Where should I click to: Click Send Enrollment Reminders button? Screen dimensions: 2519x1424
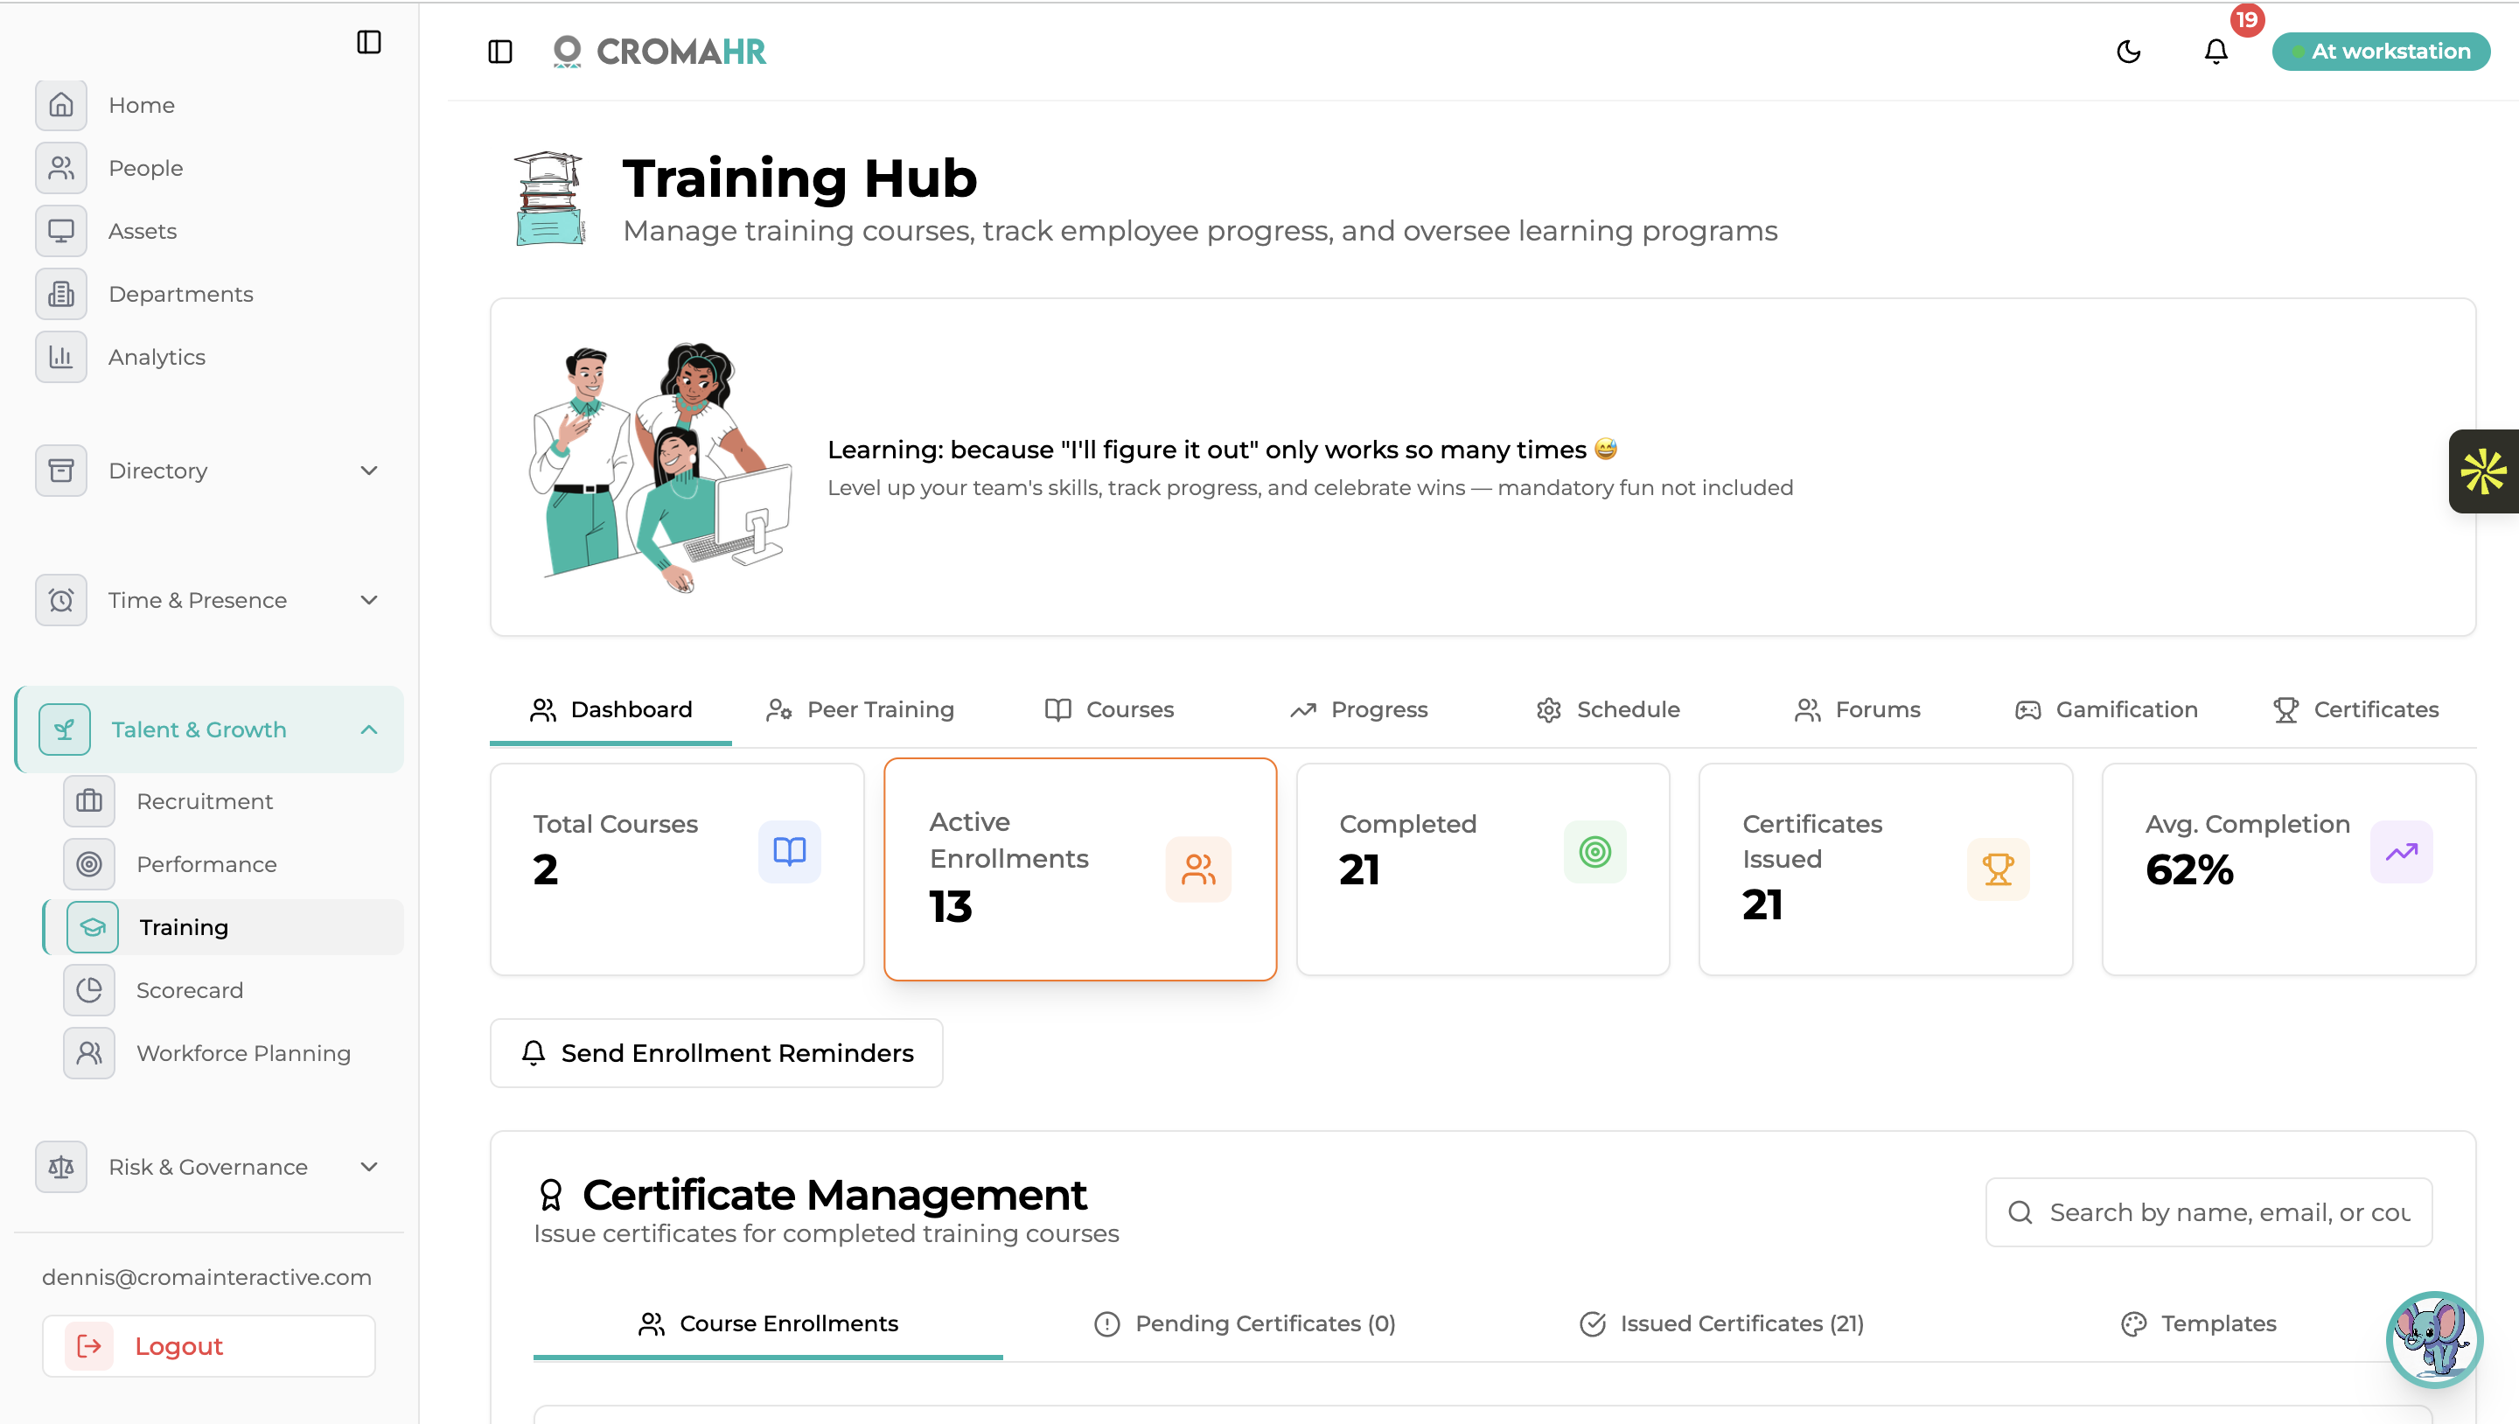tap(715, 1053)
